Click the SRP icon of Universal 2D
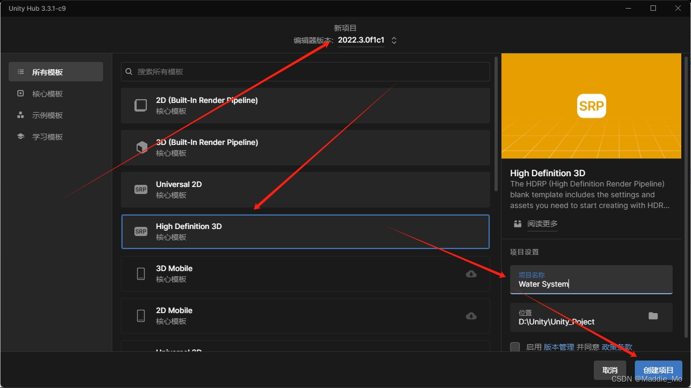This screenshot has height=388, width=691. tap(141, 190)
